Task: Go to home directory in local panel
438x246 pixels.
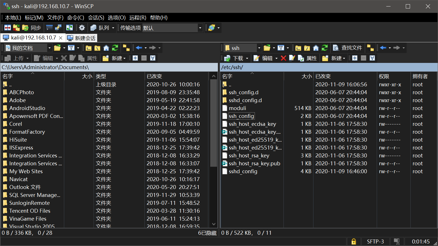Action: 106,48
